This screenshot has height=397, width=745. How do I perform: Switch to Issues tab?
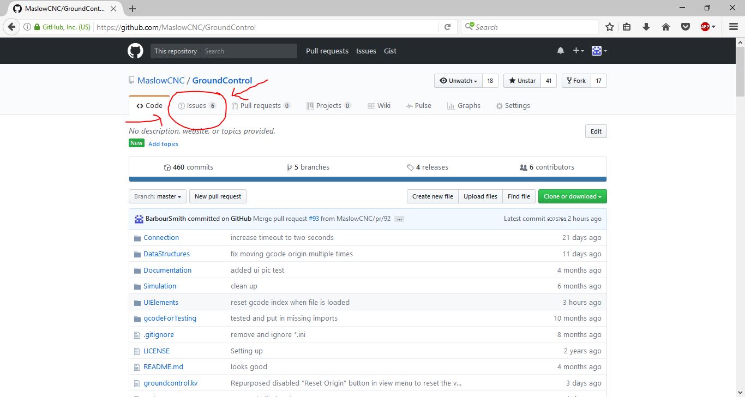(x=197, y=106)
